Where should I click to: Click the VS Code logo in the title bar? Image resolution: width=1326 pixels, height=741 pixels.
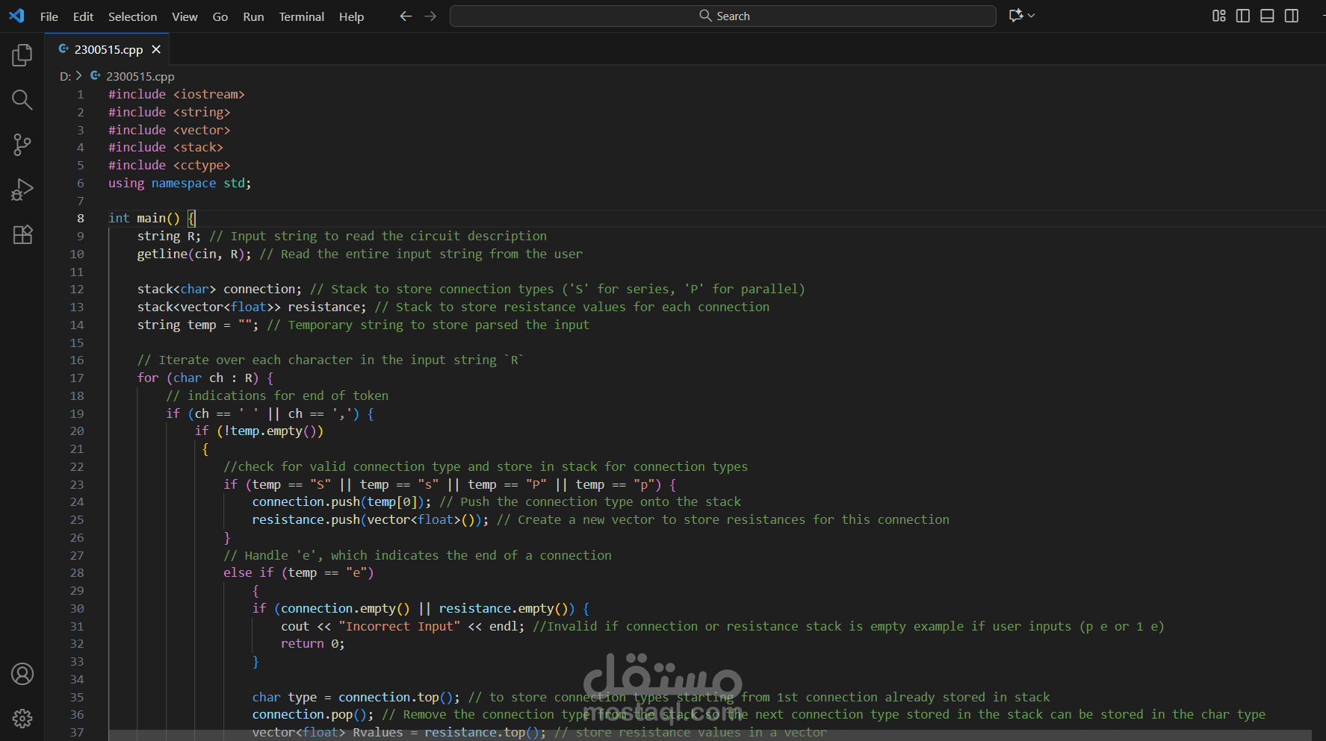16,16
